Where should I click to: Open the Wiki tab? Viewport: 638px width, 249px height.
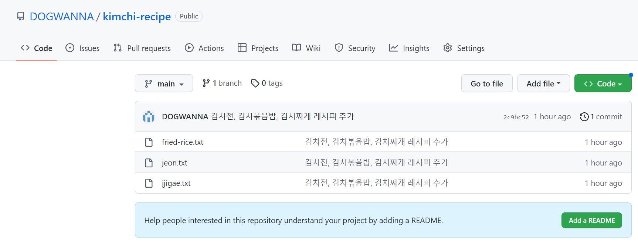[306, 48]
